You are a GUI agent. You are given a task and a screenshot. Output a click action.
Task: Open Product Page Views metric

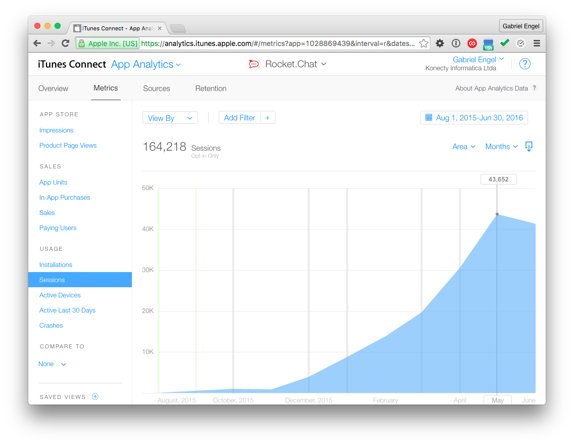tap(68, 146)
